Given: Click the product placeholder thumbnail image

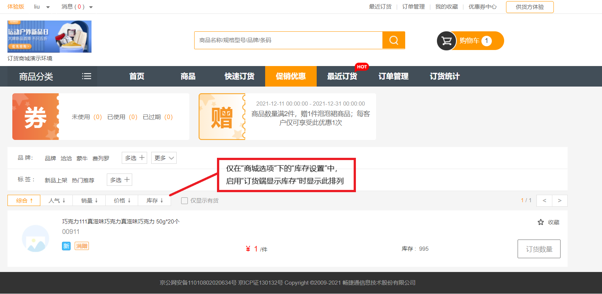Looking at the screenshot, I should click(35, 238).
